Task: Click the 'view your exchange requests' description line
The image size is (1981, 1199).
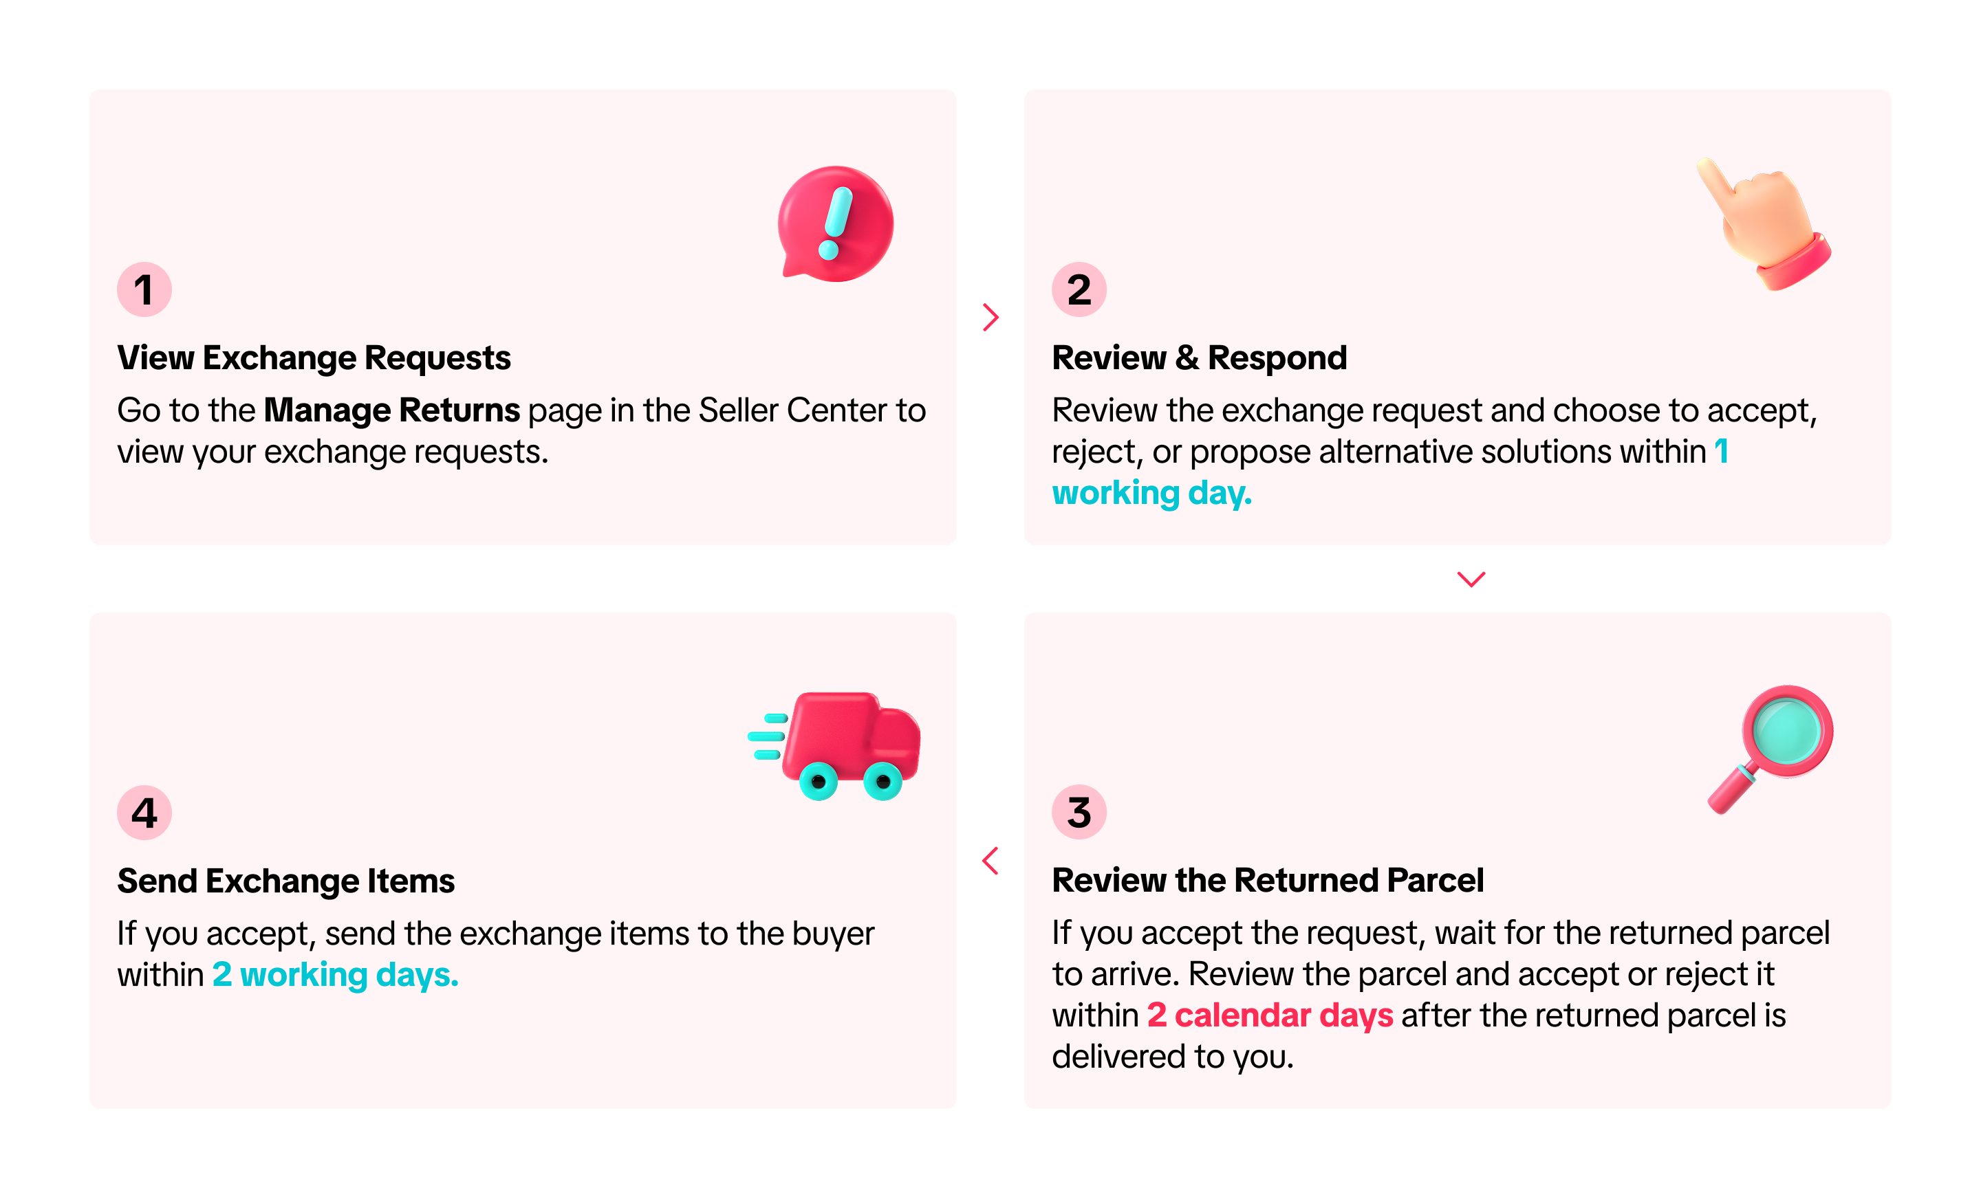Action: [333, 452]
